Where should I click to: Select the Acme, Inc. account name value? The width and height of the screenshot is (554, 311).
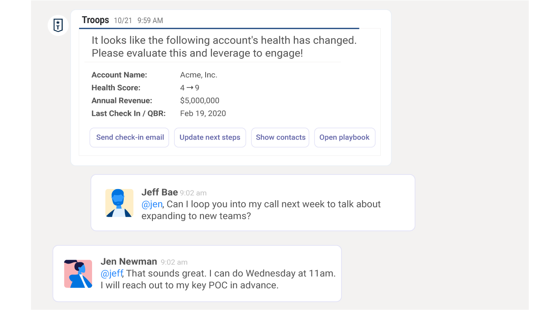tap(199, 75)
